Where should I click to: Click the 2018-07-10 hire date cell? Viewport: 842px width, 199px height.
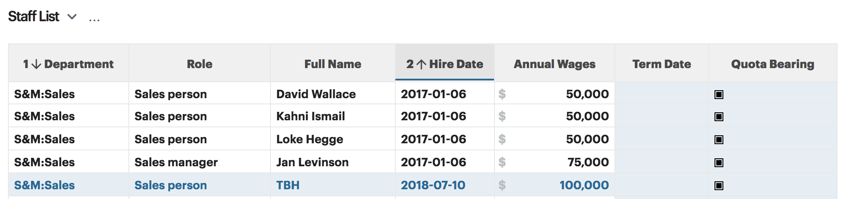click(433, 185)
